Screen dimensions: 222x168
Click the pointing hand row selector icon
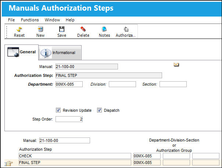coord(9,163)
